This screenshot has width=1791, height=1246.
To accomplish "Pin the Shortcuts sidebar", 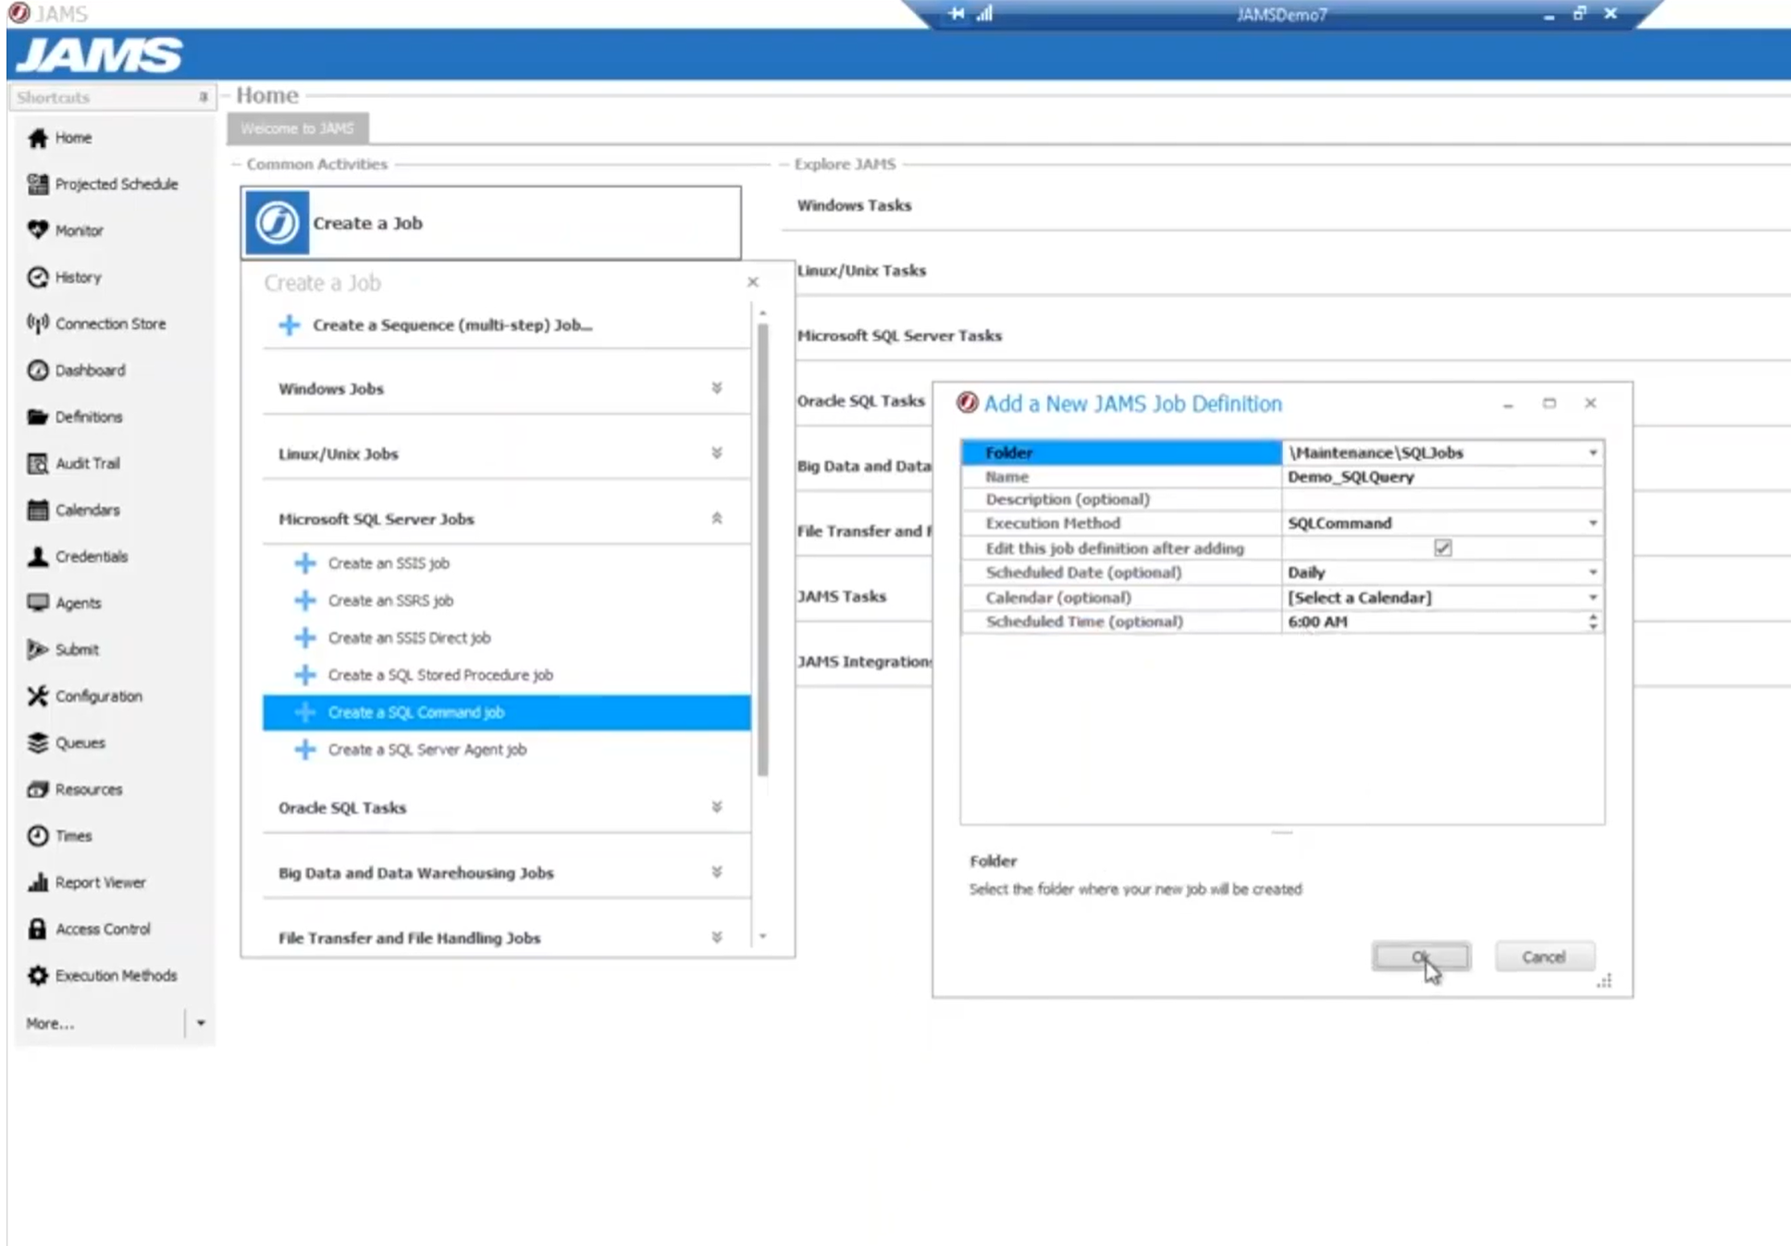I will [x=203, y=97].
